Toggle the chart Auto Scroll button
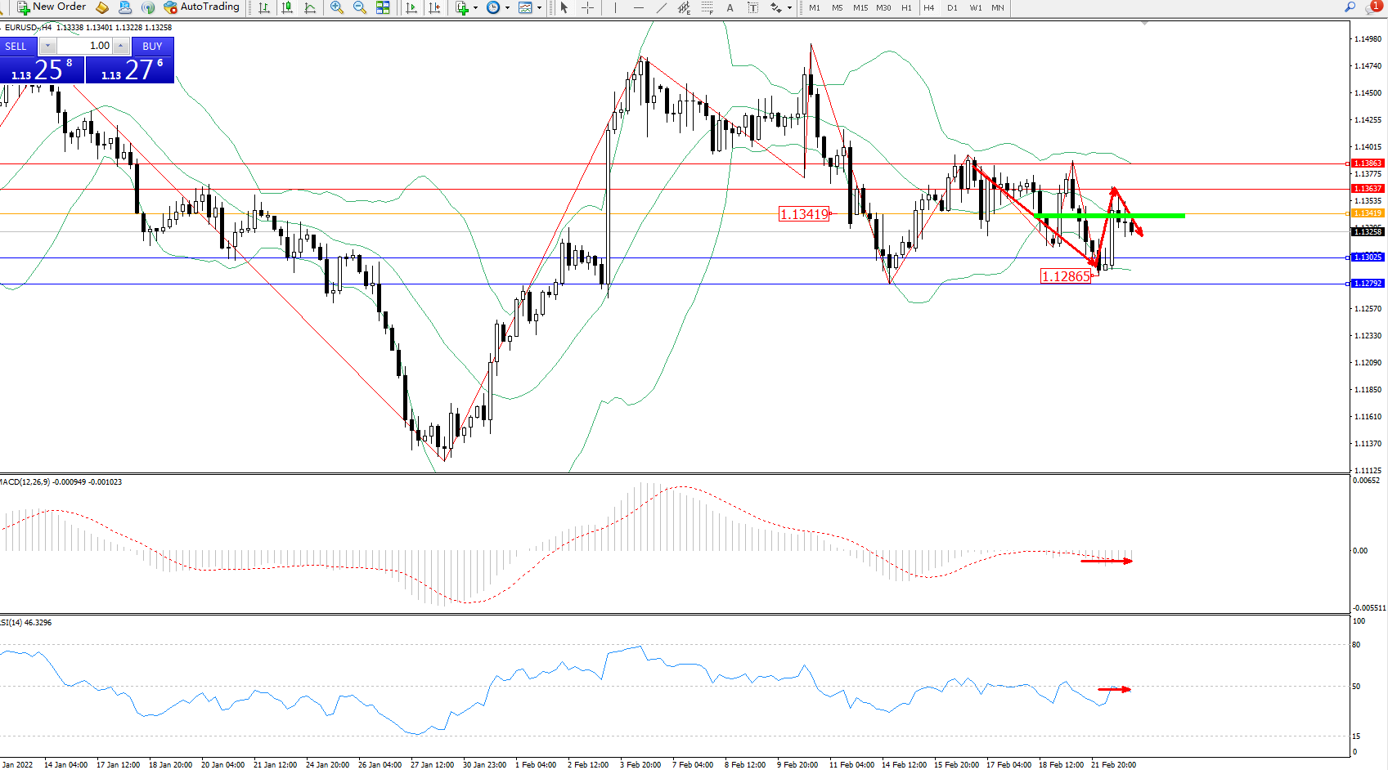This screenshot has height=770, width=1388. (x=411, y=7)
